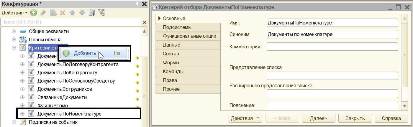
Task: Expand the ДокументыПоКонтрагенту node
Action: [22, 72]
